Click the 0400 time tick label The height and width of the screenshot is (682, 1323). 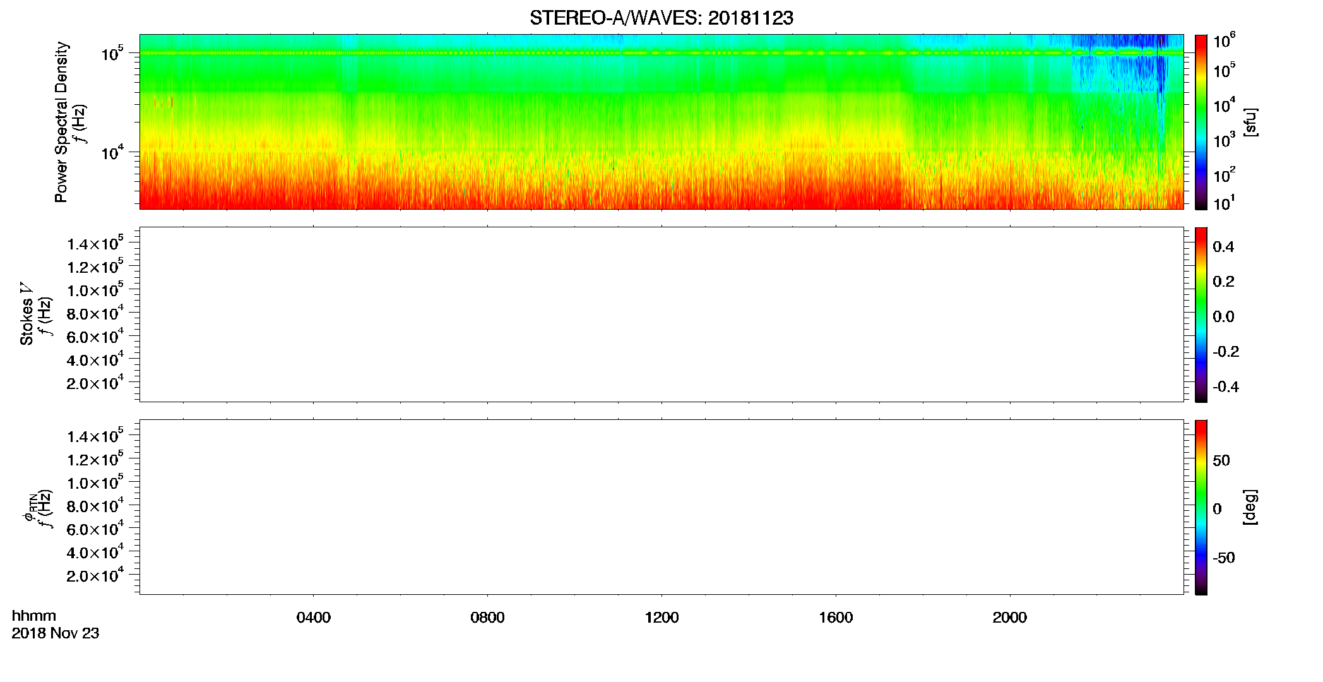[314, 618]
